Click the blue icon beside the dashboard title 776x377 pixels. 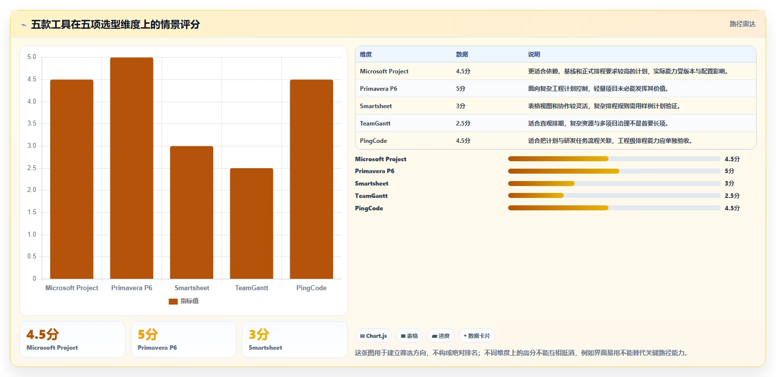pyautogui.click(x=24, y=25)
